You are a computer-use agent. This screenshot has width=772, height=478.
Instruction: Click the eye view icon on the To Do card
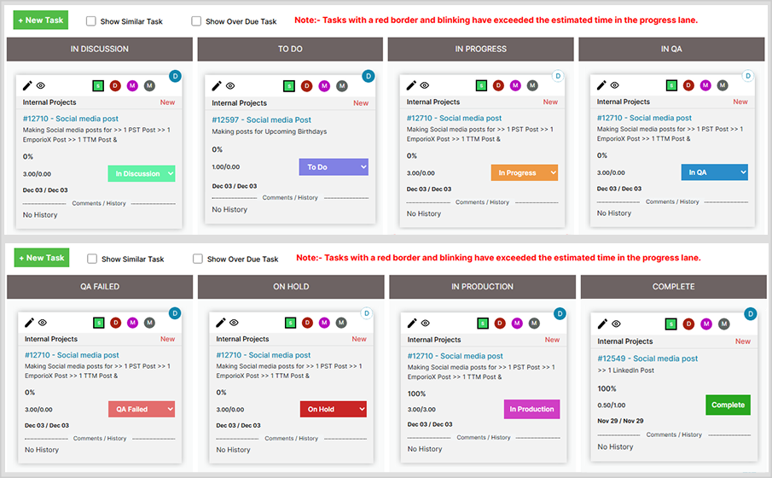230,86
